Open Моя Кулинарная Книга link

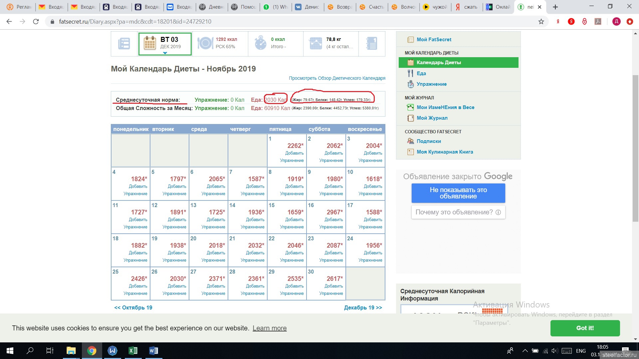(445, 152)
